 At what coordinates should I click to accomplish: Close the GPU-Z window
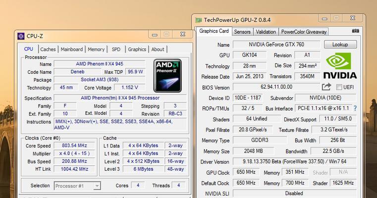tap(353, 18)
